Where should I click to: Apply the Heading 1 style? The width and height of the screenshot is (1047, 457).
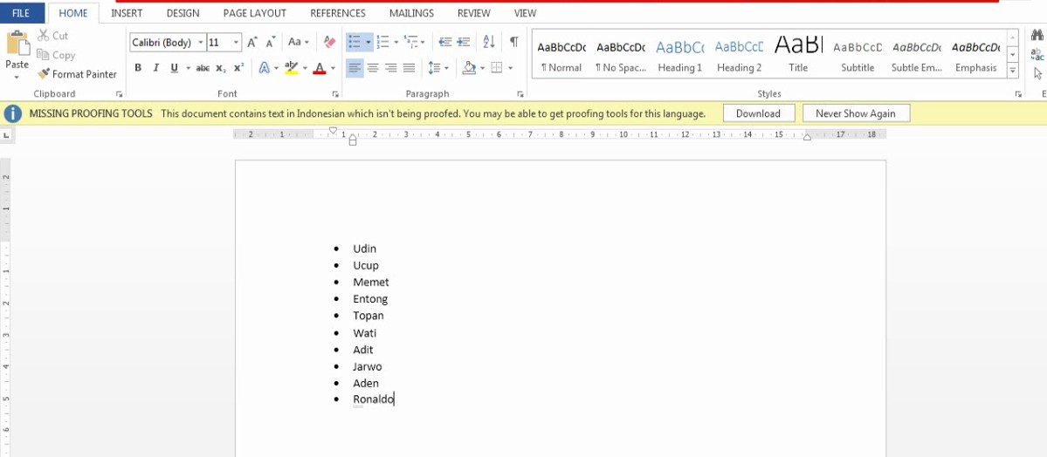click(679, 56)
